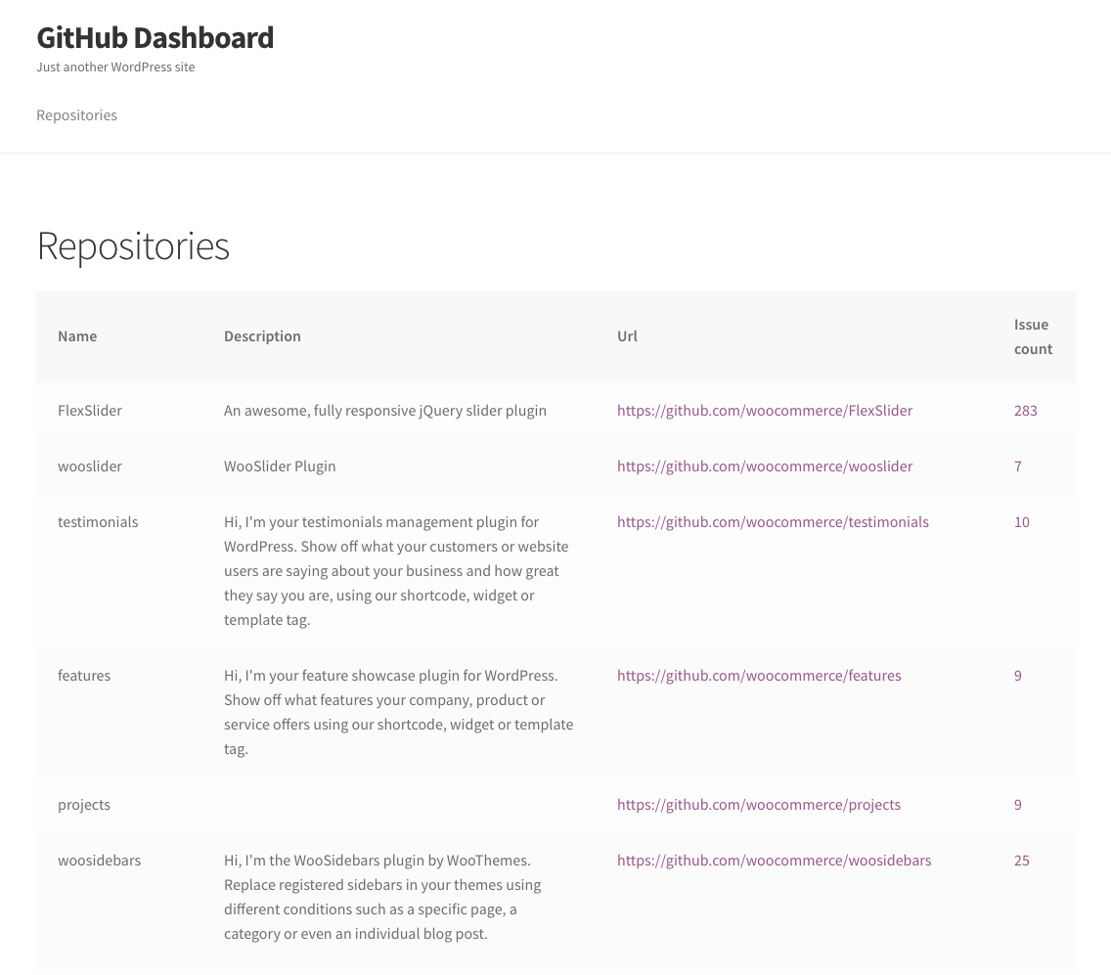Open the features repository URL link
This screenshot has width=1111, height=975.
(759, 676)
